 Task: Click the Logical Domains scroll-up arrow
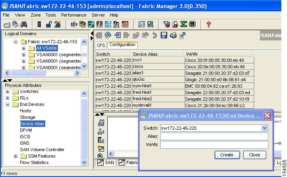(84, 42)
